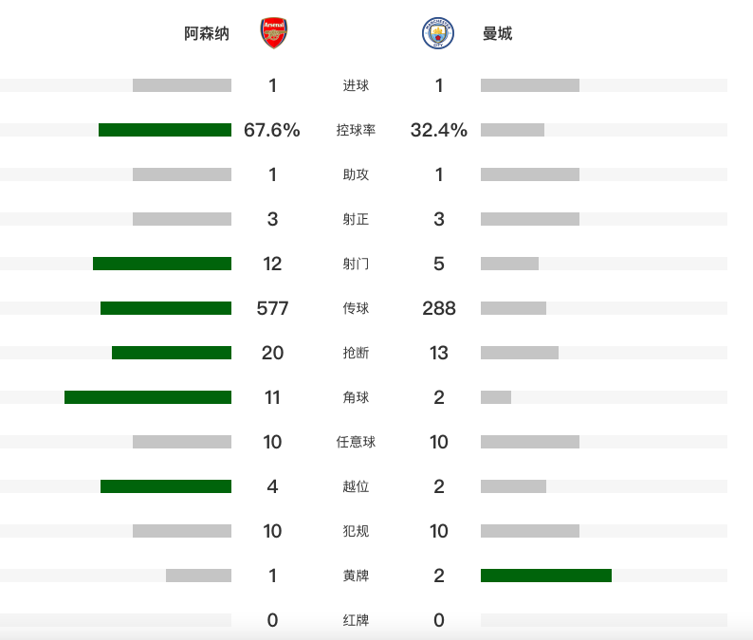Click Arsenal's green 角球 corner bar

coord(148,397)
